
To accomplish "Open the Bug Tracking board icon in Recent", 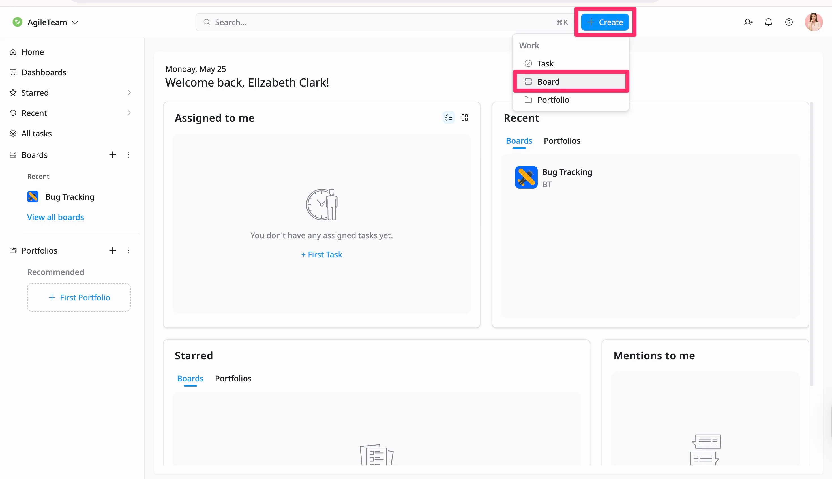I will click(526, 177).
